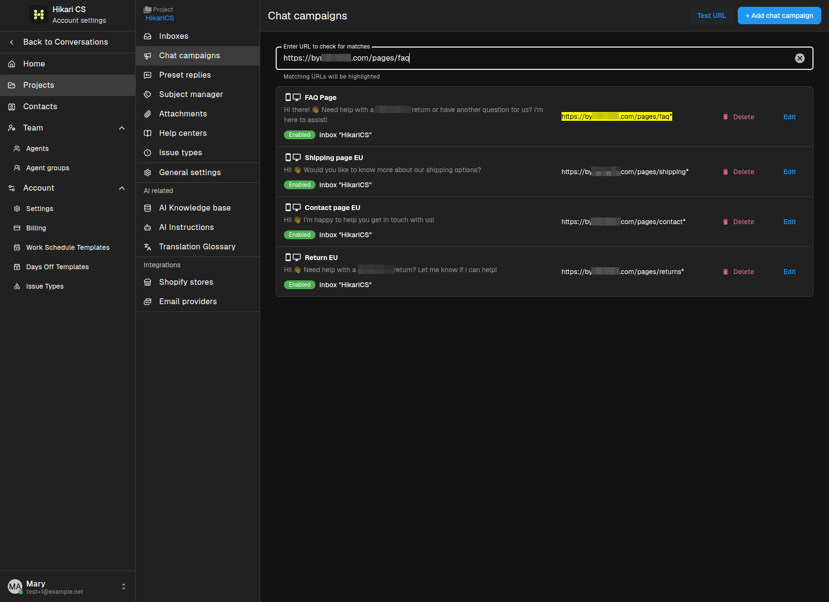Click the AI Knowledge base database icon
The image size is (829, 602).
148,208
